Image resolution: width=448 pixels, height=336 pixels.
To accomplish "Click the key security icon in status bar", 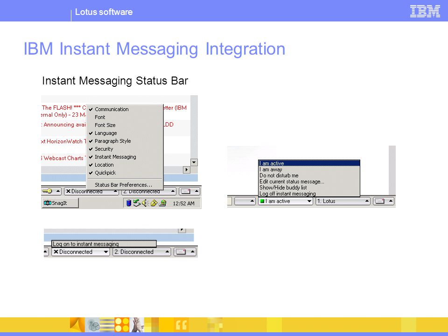I will pos(47,191).
